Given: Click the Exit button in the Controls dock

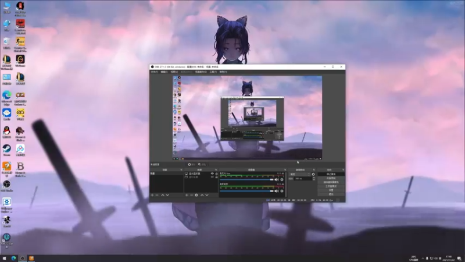Looking at the screenshot, I should coord(331,194).
